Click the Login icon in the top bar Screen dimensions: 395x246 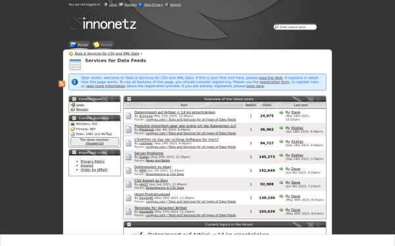105,5
